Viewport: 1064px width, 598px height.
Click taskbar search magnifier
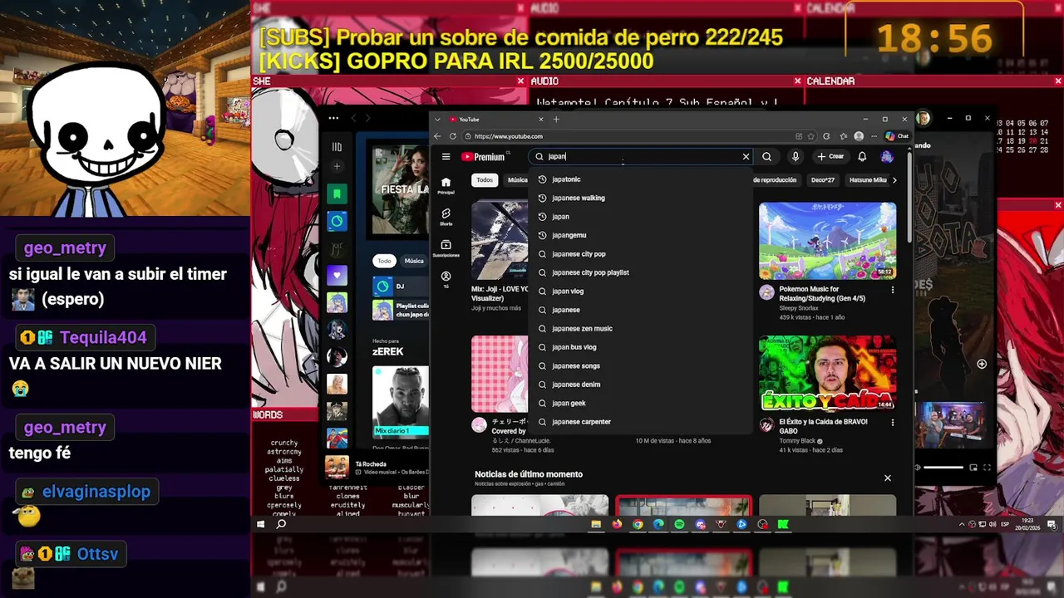point(281,524)
